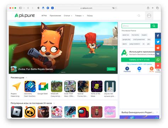Share via the Twitter floating icon
Screen dimensions: 168x128
pos(158,42)
